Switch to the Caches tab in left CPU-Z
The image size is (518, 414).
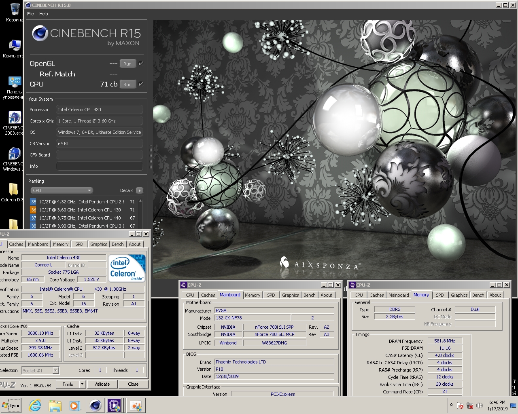16,244
